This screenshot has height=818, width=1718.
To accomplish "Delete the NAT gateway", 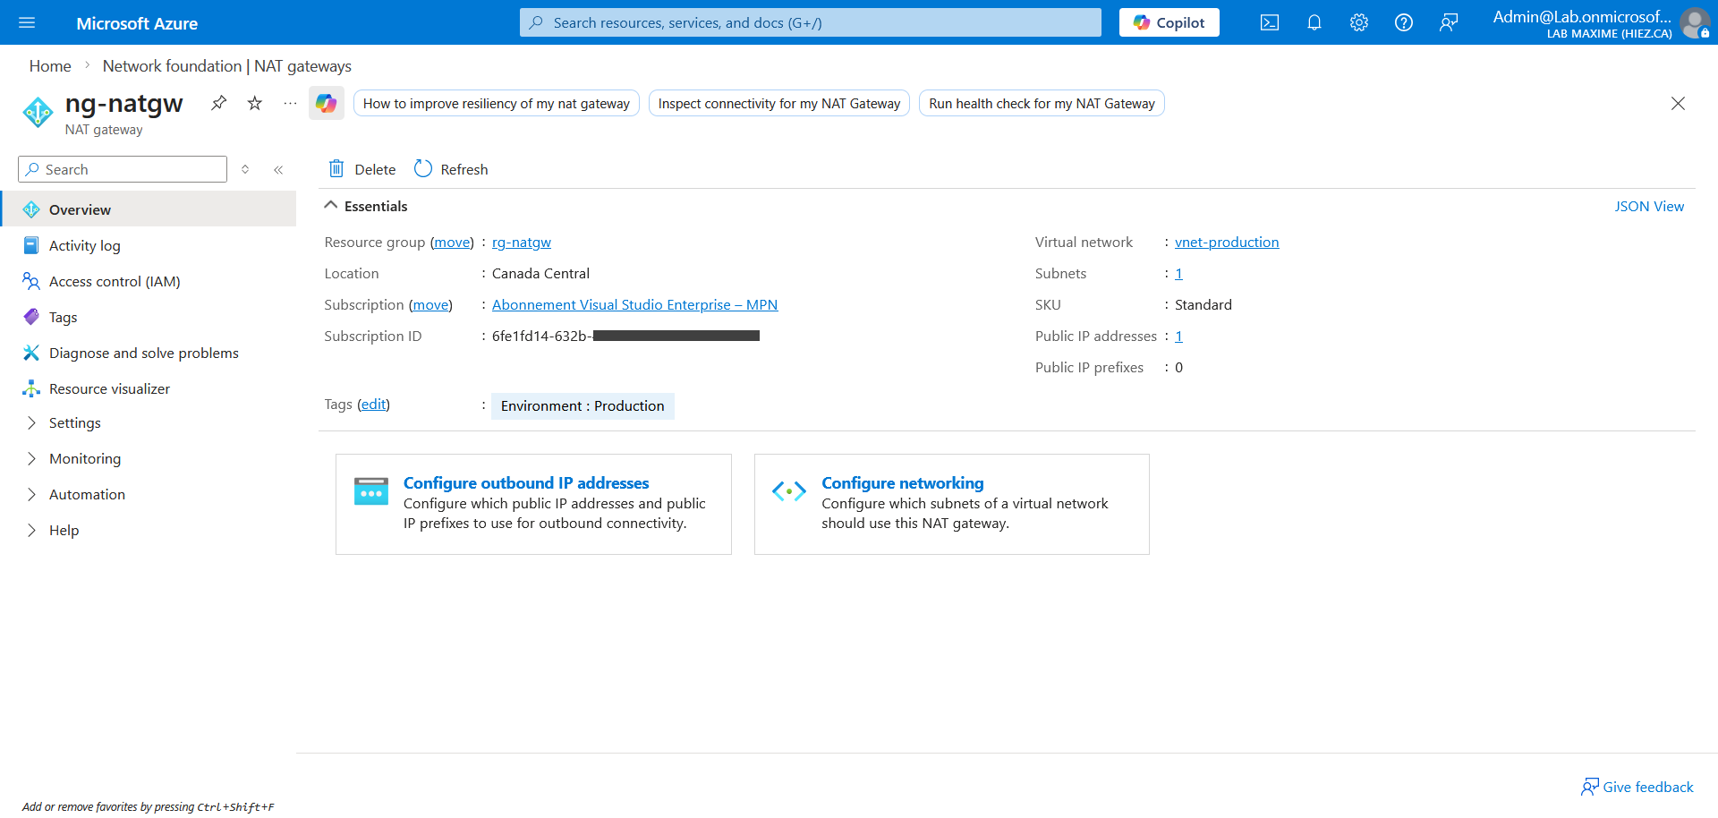I will click(362, 169).
